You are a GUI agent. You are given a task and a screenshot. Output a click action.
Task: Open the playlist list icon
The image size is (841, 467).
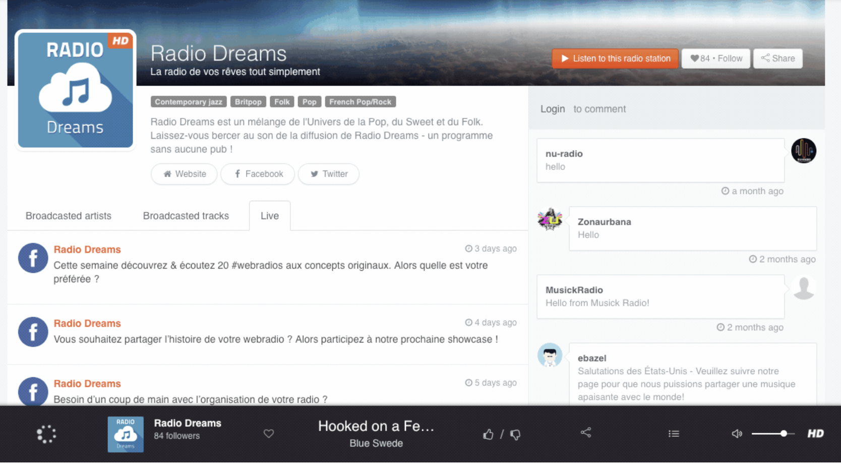(x=674, y=433)
